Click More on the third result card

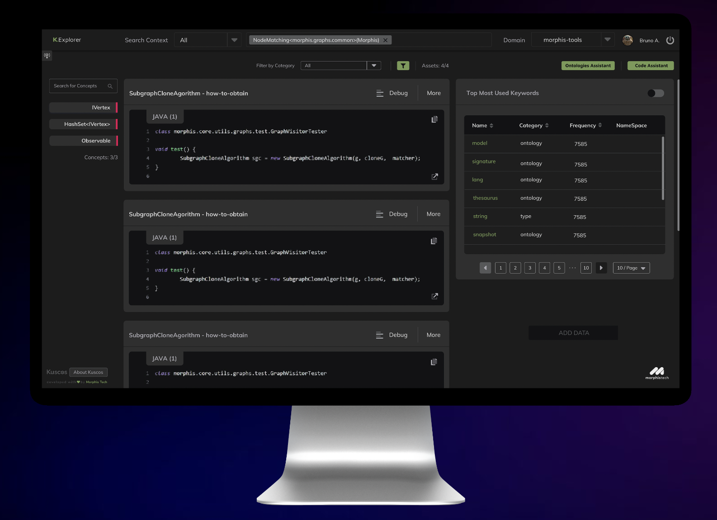434,335
